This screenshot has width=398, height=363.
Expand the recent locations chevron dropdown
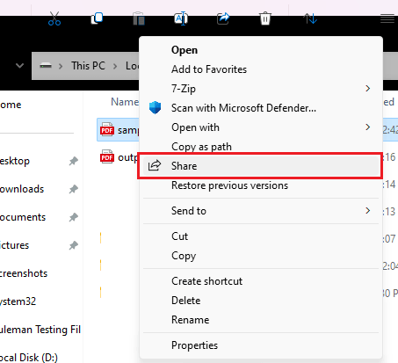tap(19, 66)
